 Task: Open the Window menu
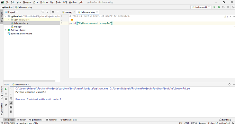73,2
